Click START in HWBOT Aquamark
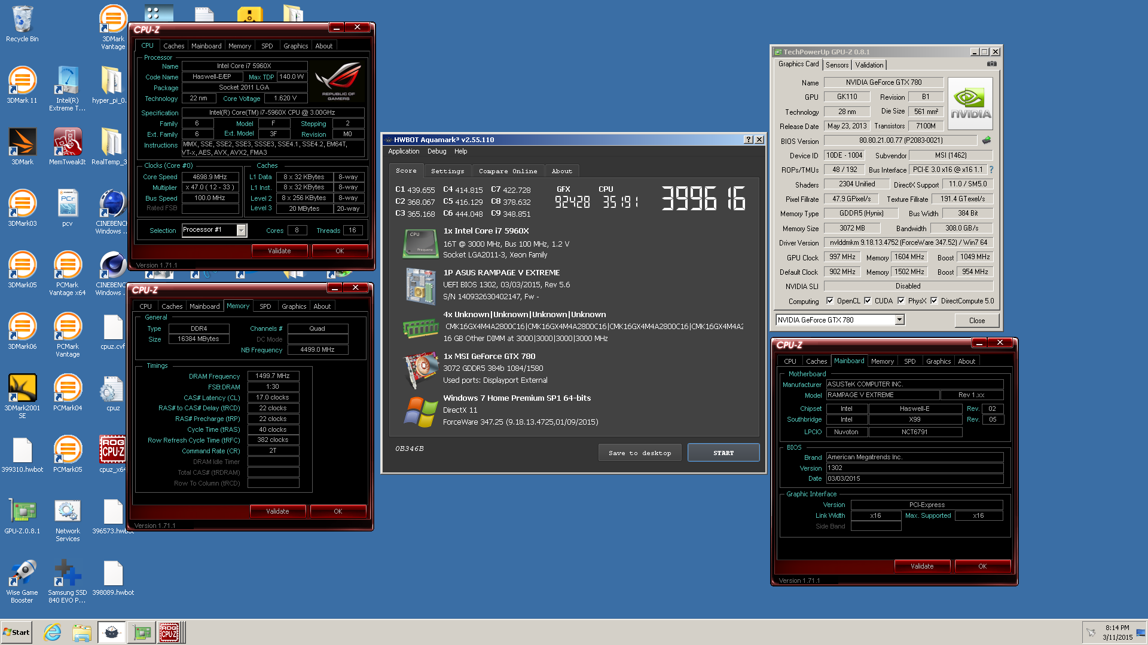The image size is (1148, 645). pyautogui.click(x=723, y=453)
